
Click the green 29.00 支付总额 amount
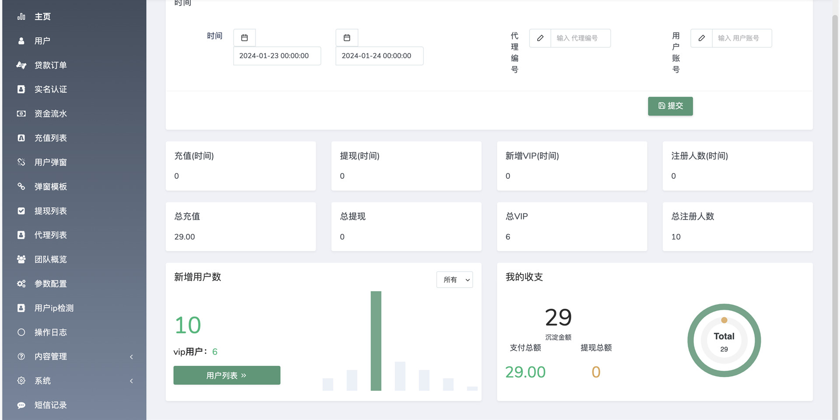click(x=525, y=372)
